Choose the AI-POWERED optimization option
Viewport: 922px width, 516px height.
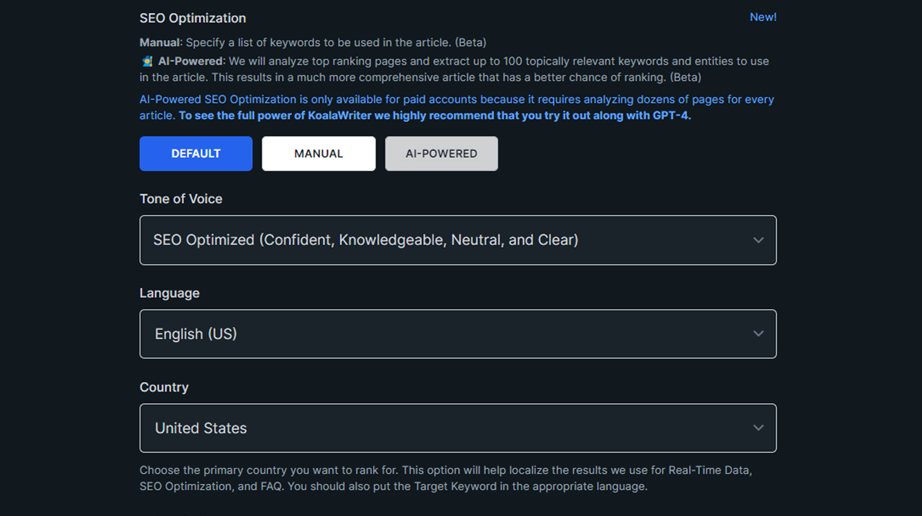click(441, 154)
